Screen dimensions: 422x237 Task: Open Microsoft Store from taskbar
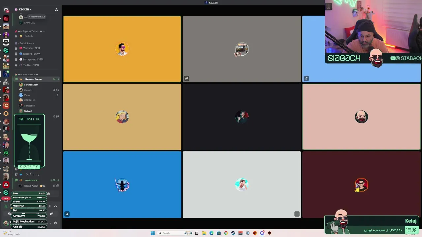pos(219,233)
